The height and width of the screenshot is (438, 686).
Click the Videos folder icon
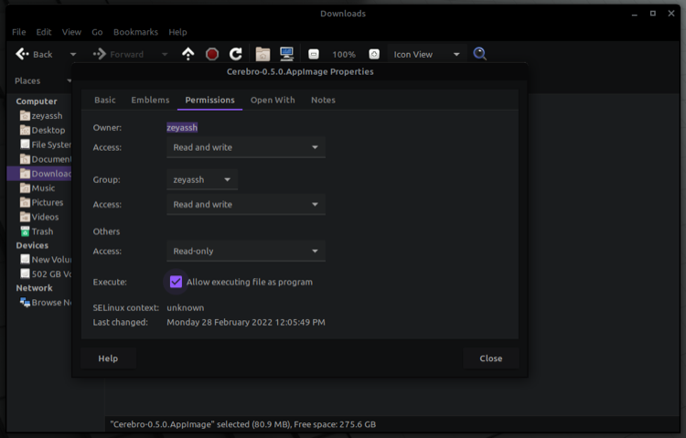[25, 217]
